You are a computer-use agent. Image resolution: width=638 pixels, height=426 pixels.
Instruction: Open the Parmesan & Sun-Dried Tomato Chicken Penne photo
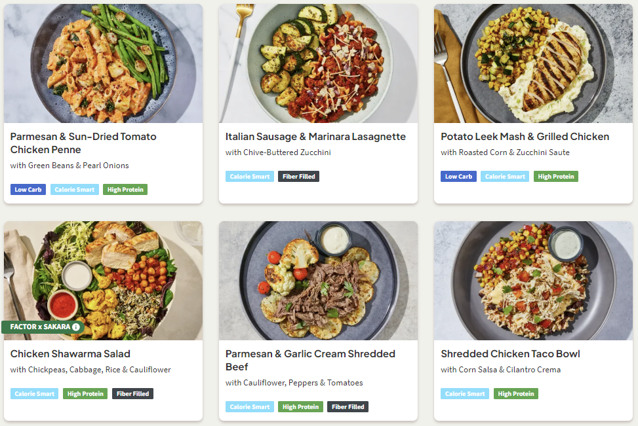(103, 63)
